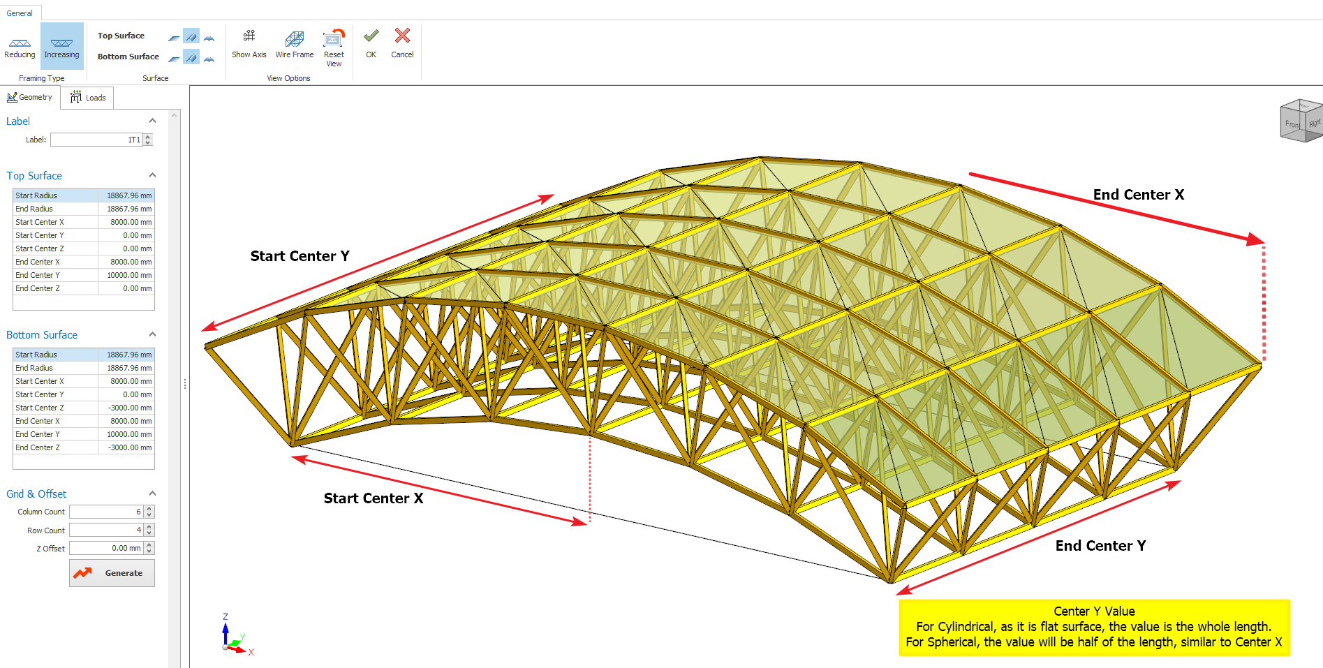Set Top Surface to flat shape
The image size is (1323, 668).
coord(174,36)
